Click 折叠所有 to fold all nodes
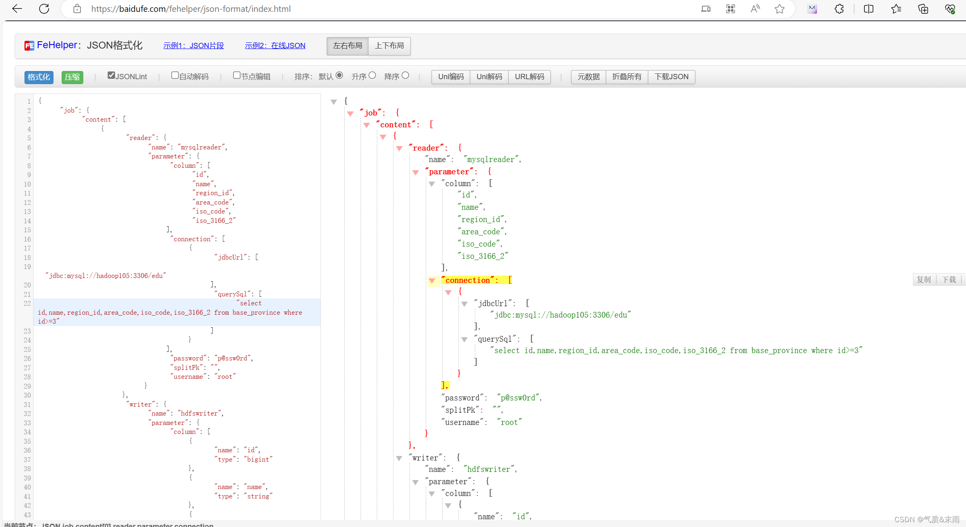 (627, 77)
